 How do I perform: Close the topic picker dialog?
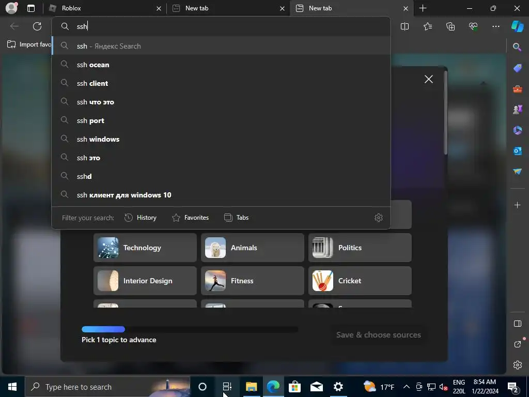pyautogui.click(x=428, y=79)
